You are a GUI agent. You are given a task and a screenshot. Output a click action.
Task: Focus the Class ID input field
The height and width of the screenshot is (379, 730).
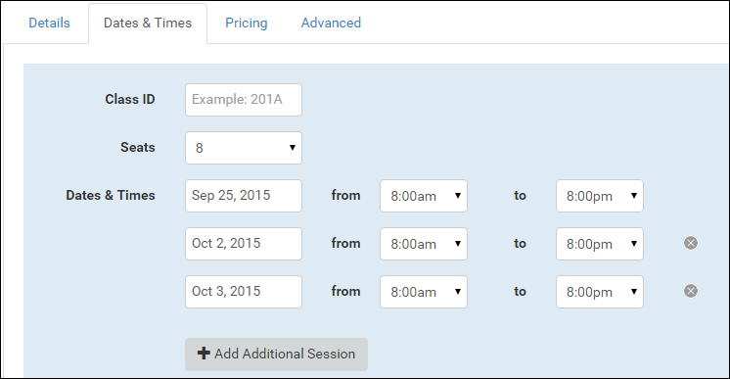tap(244, 100)
